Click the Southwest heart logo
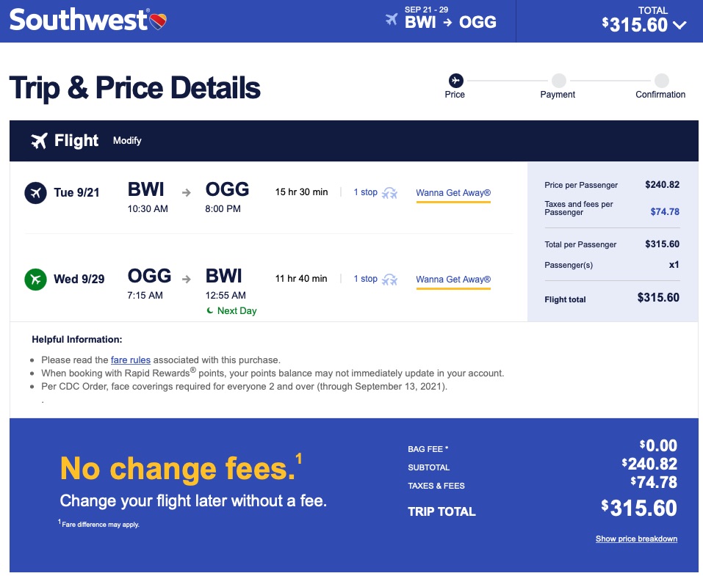Viewport: 703px width, 576px height. (x=157, y=21)
